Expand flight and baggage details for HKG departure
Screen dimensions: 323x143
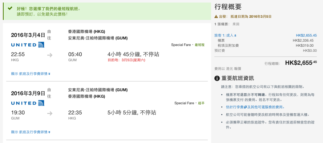click(31, 74)
